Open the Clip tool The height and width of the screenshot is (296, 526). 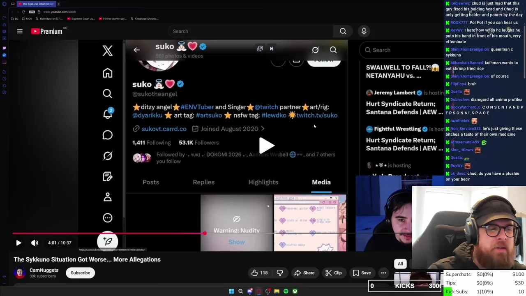coord(333,273)
